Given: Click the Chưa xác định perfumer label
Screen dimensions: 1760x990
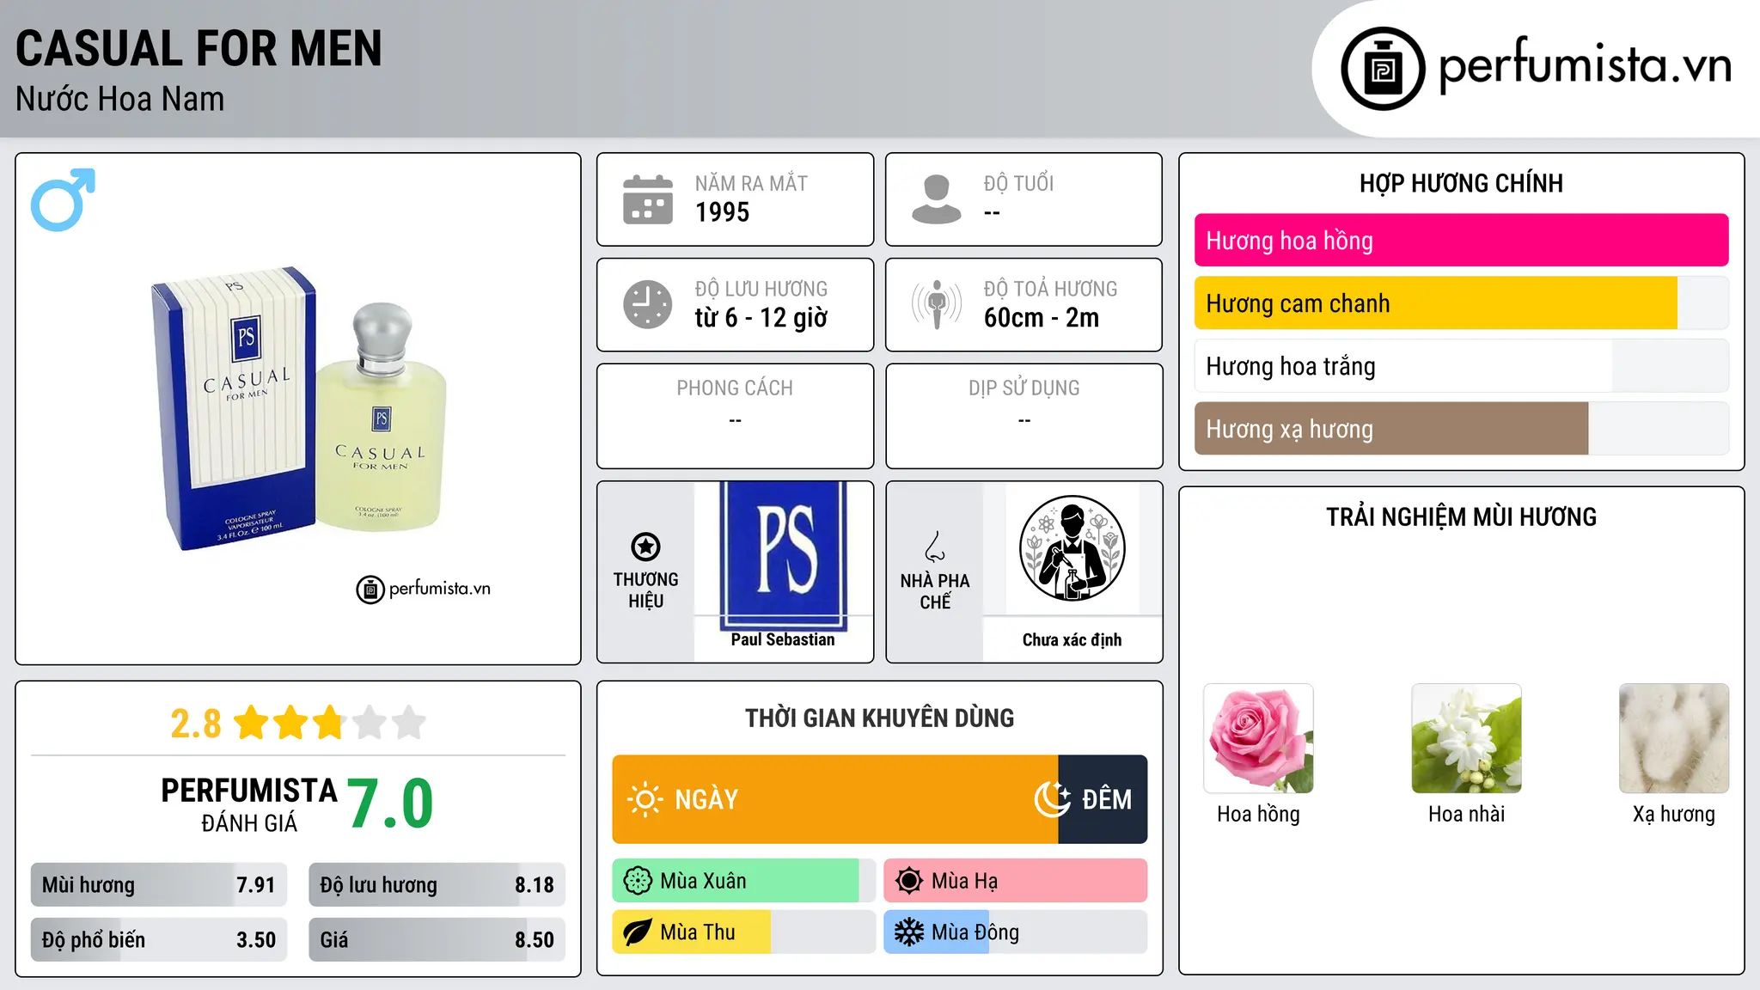Looking at the screenshot, I should [1072, 639].
